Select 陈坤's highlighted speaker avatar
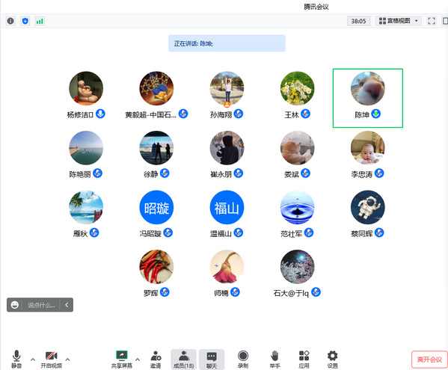448x370 pixels. point(368,88)
